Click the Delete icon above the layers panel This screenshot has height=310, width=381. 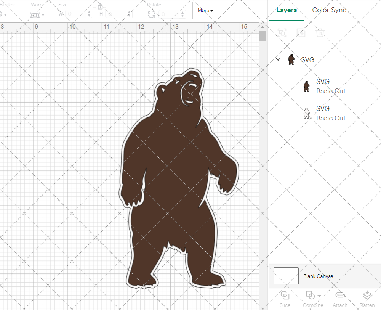click(x=320, y=33)
